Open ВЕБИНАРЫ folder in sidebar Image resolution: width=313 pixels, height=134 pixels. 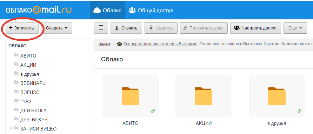(x=33, y=83)
